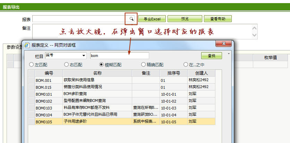Image resolution: width=290 pixels, height=143 pixels.
Task: Click sort number 10-01-03 cell
Action: 174,108
